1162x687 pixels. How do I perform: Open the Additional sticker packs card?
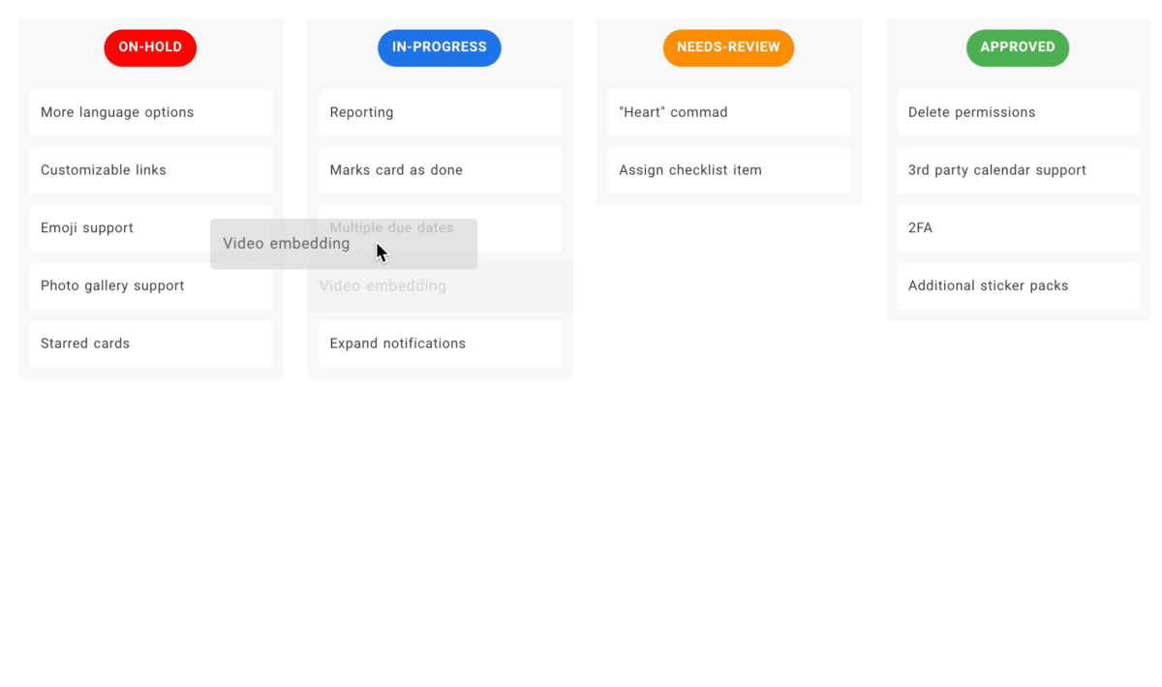pos(1018,286)
